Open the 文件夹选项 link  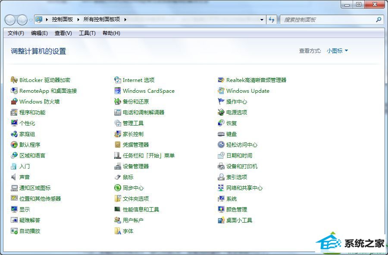coord(136,198)
